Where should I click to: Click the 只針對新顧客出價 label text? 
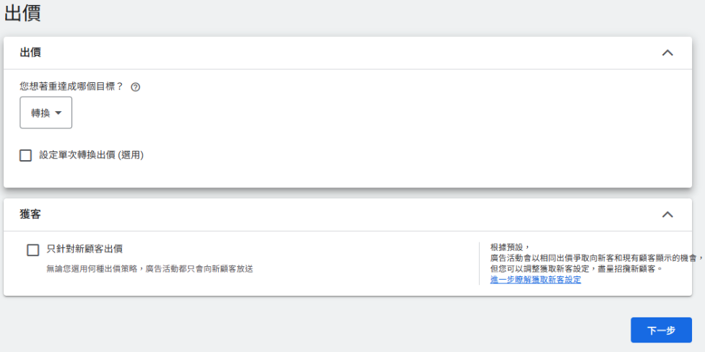coord(85,249)
